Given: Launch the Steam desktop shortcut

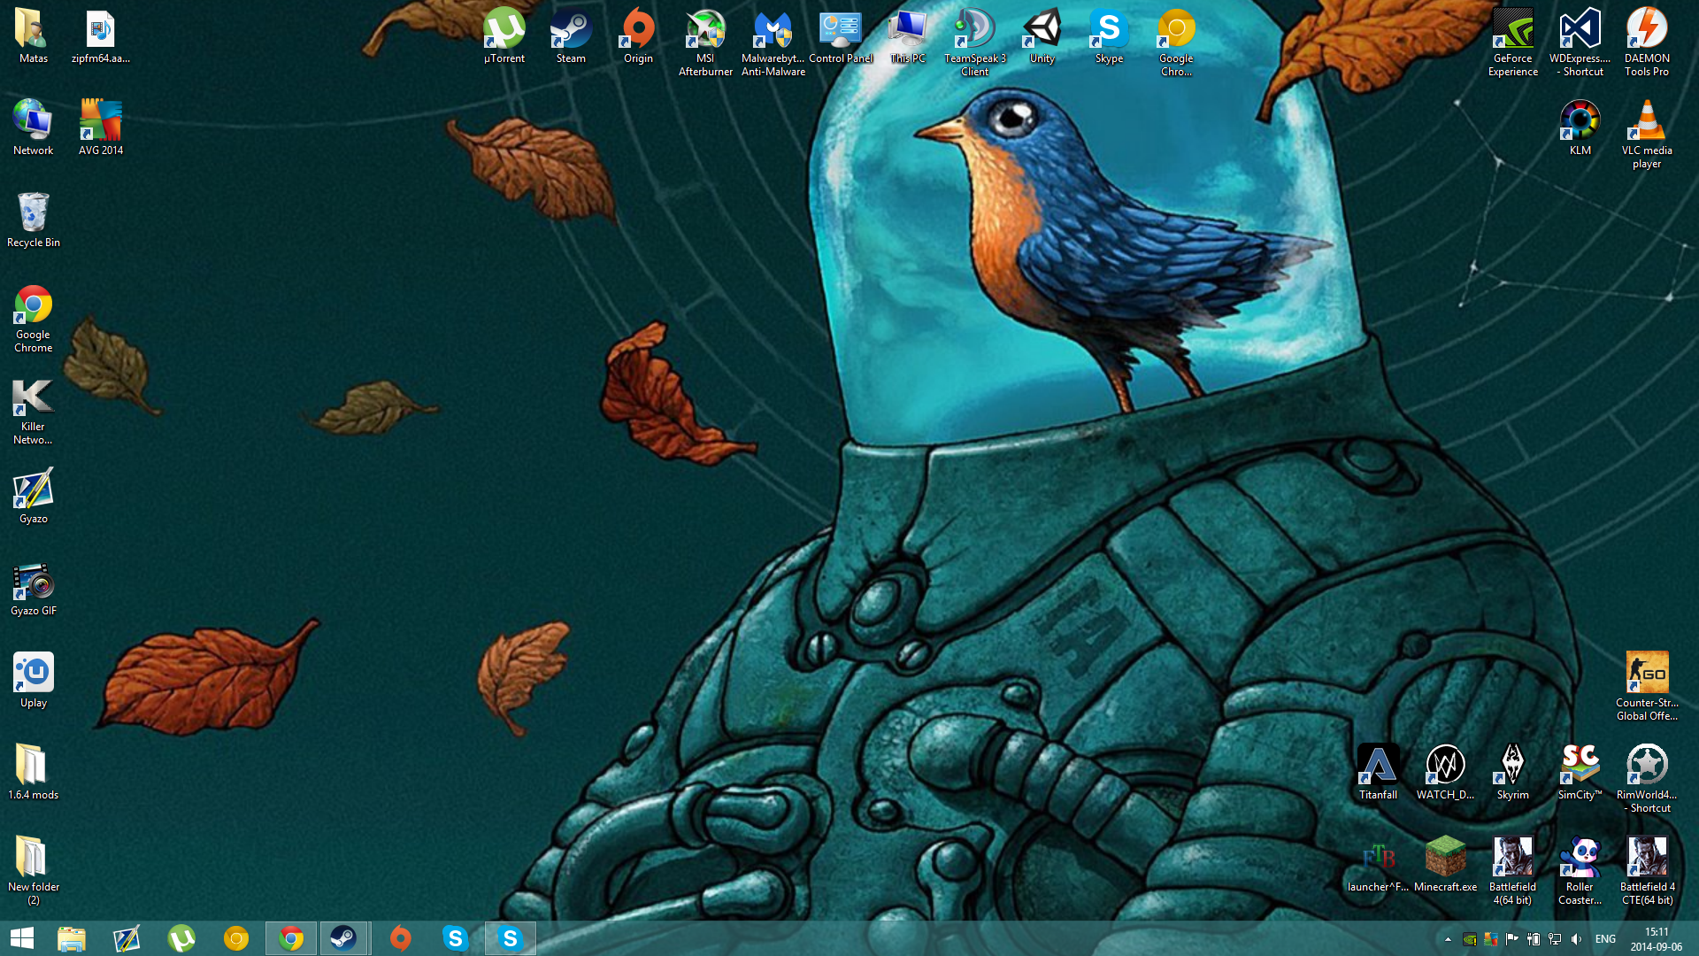Looking at the screenshot, I should (x=572, y=35).
